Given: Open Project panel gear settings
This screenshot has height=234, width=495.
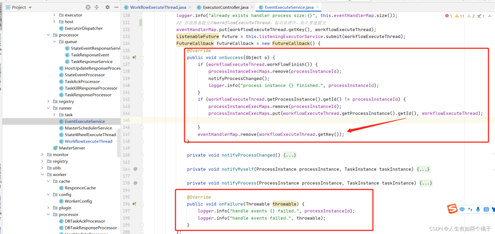Looking at the screenshot, I should (x=107, y=7).
